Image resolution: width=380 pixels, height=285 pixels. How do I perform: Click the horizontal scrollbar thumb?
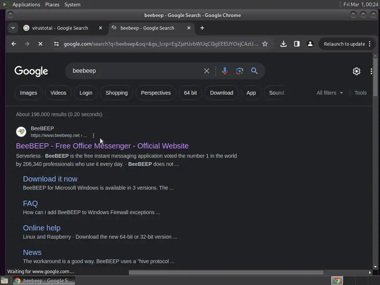point(226,273)
